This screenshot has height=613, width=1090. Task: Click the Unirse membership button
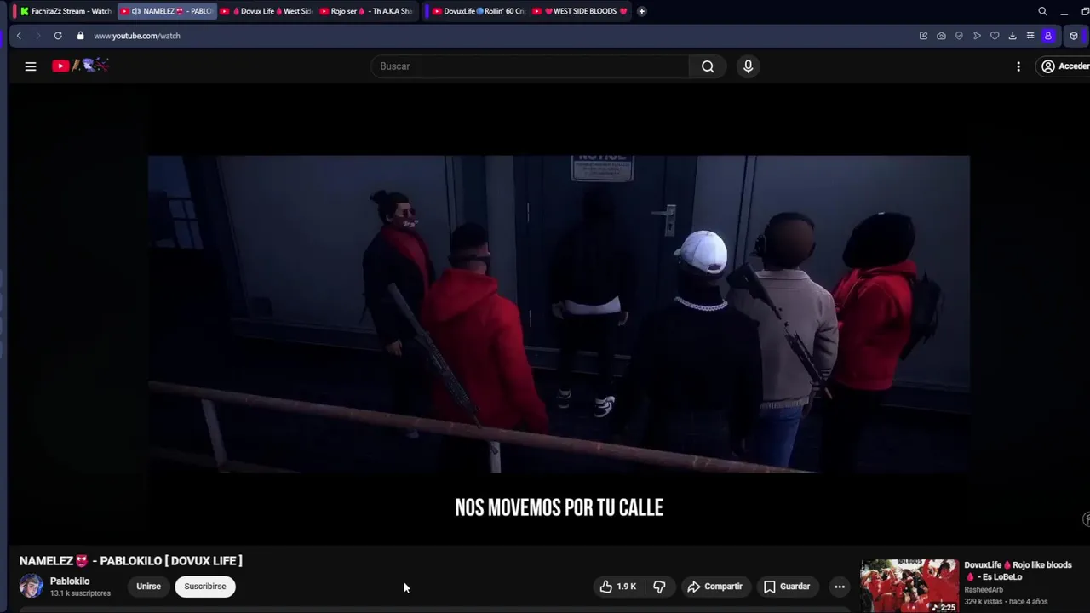point(148,586)
